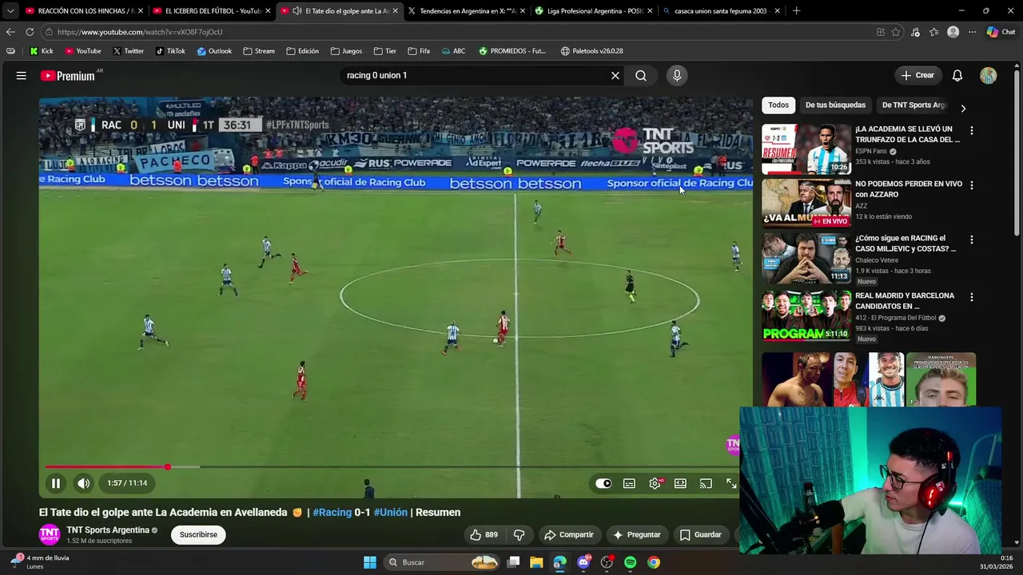
Task: Go to YouTube Premium home logo
Action: coord(68,76)
